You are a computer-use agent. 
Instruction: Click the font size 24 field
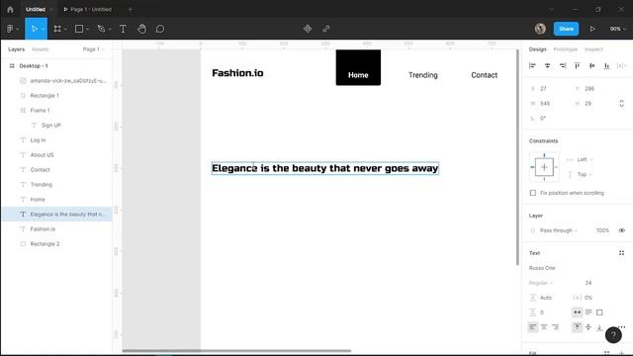pos(588,283)
